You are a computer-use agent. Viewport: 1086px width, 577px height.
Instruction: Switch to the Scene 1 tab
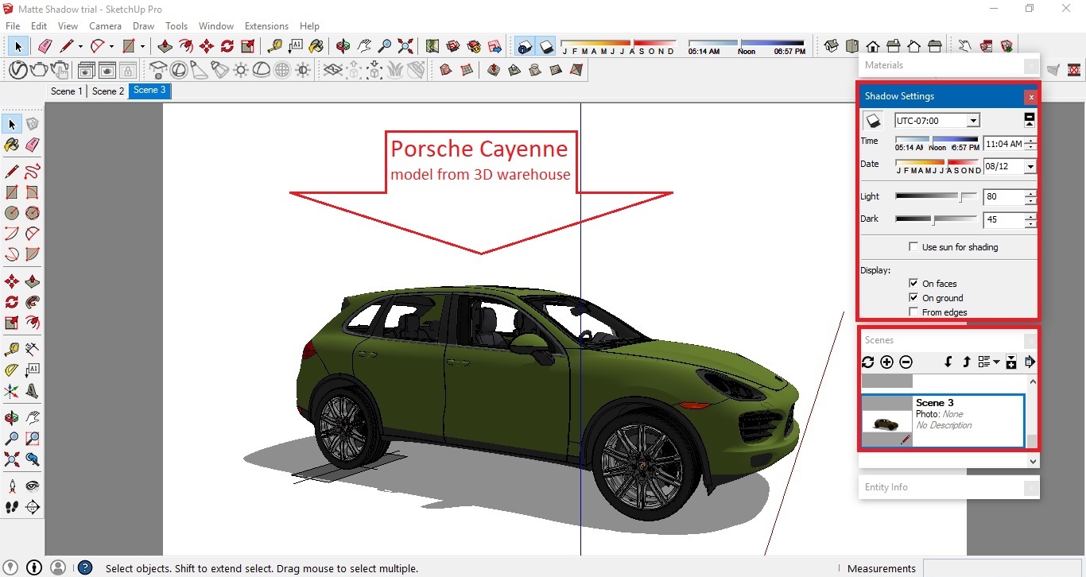[66, 91]
